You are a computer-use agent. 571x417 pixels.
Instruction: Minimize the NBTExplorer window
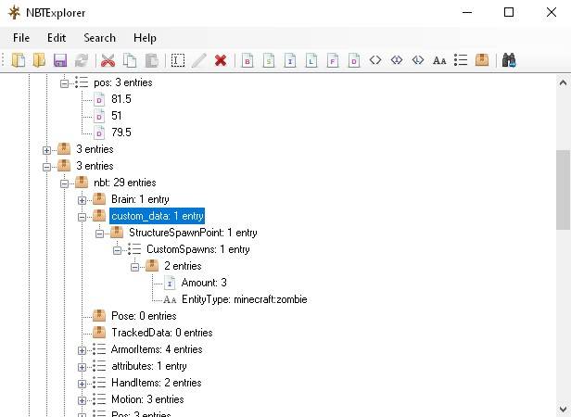point(467,12)
